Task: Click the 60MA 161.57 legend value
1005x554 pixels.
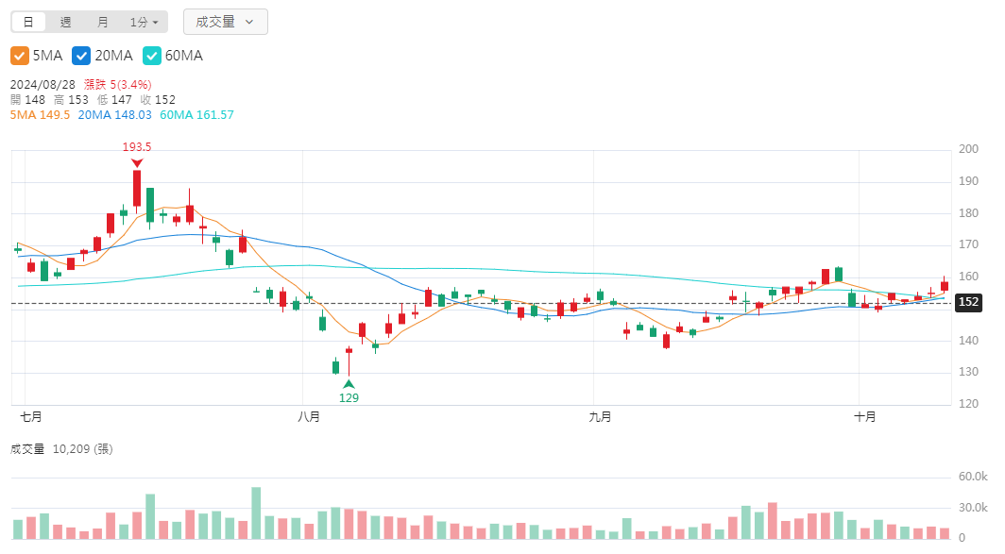Action: coord(196,115)
